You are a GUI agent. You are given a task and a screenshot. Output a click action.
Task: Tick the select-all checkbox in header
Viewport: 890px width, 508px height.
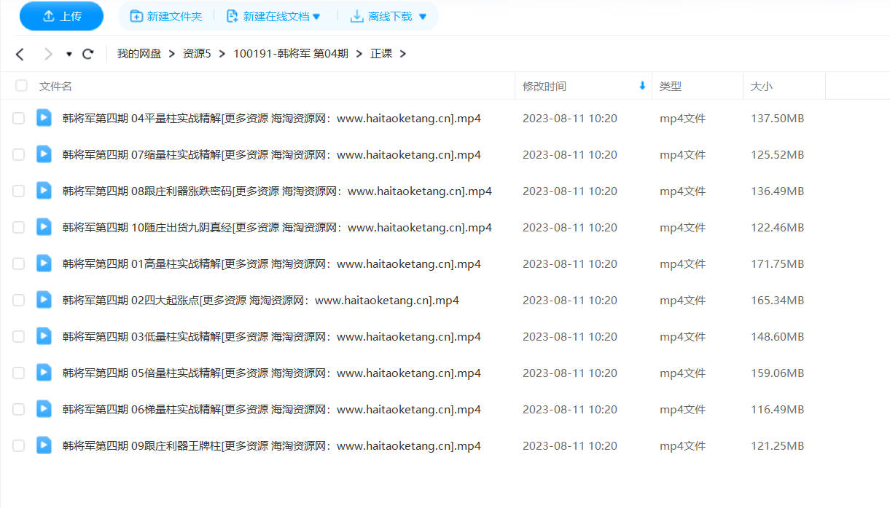21,85
